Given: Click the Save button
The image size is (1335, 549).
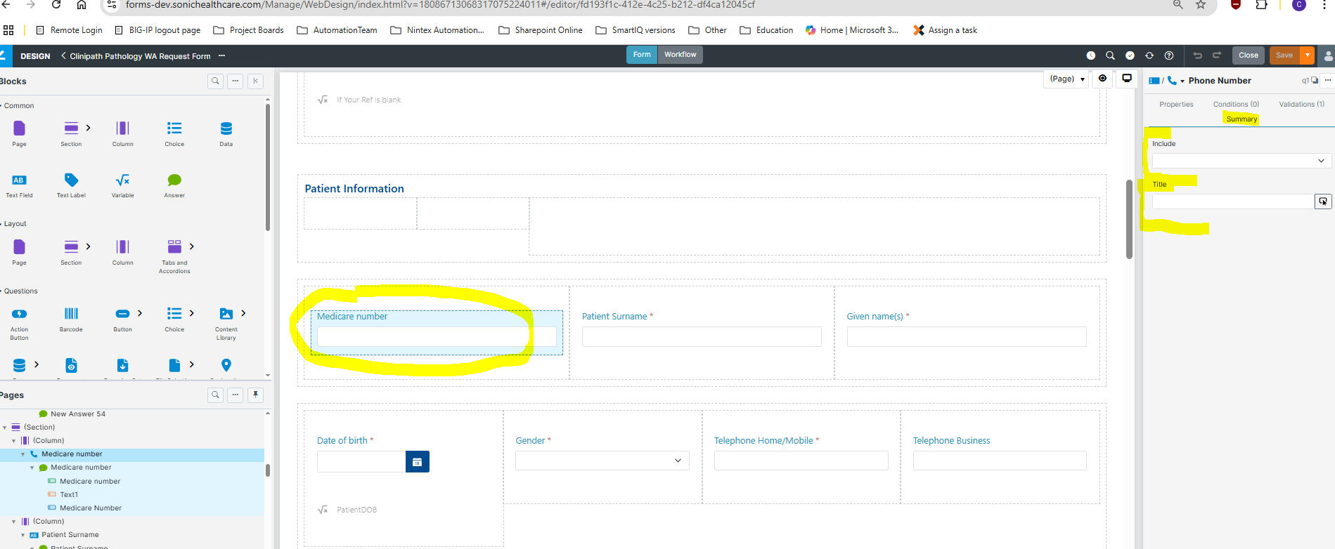Looking at the screenshot, I should pos(1284,55).
